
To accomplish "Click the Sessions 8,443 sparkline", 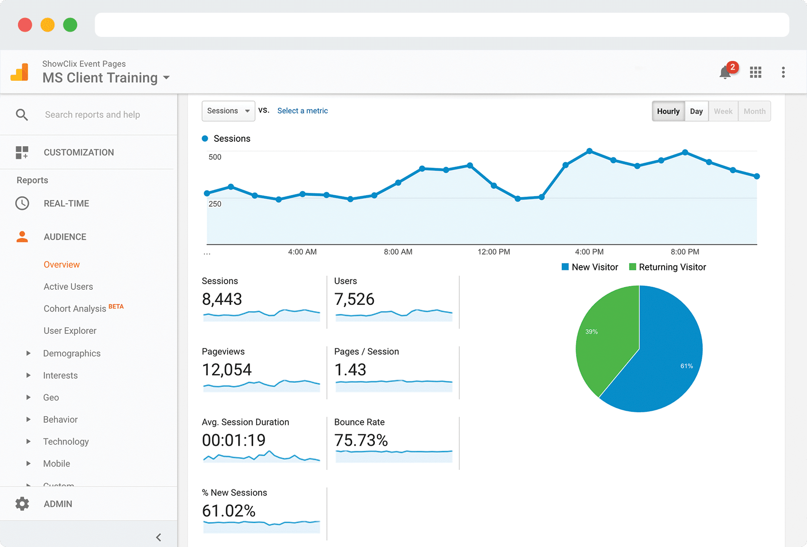I will coord(261,315).
